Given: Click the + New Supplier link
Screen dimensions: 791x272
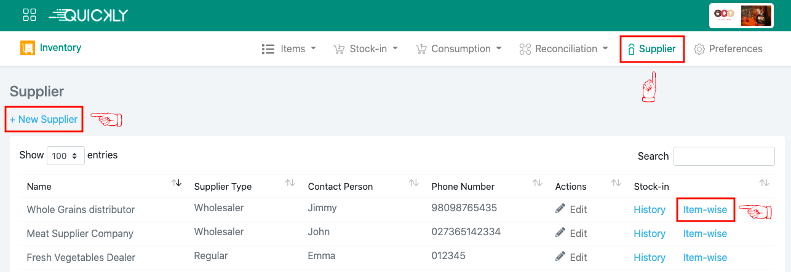Looking at the screenshot, I should coord(44,120).
